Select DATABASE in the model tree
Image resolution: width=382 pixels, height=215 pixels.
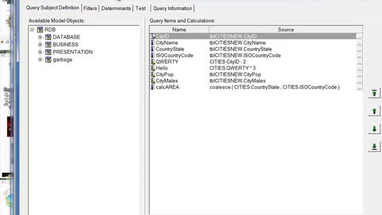point(66,37)
